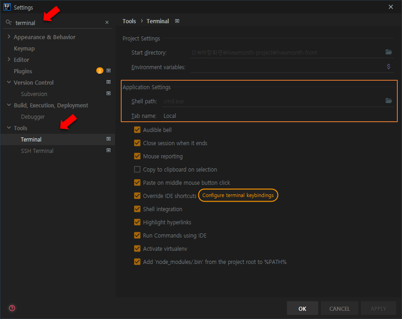Clear the terminal search using the X icon
The image size is (402, 319).
(106, 22)
